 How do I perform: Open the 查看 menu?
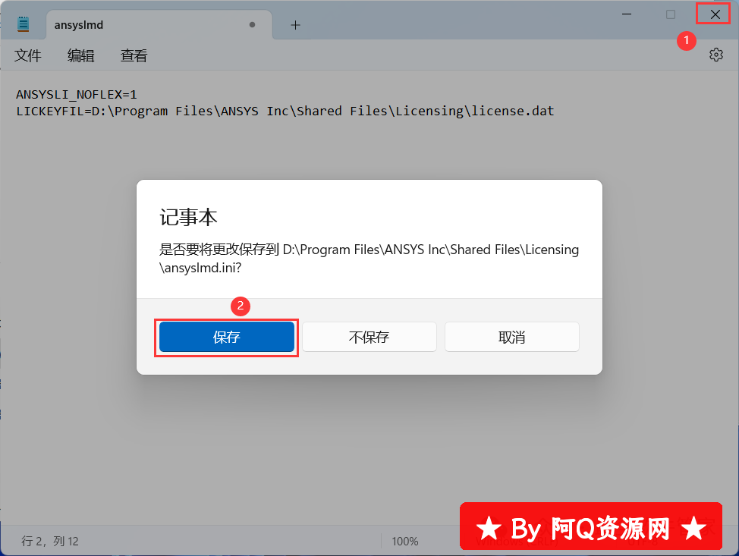[134, 55]
